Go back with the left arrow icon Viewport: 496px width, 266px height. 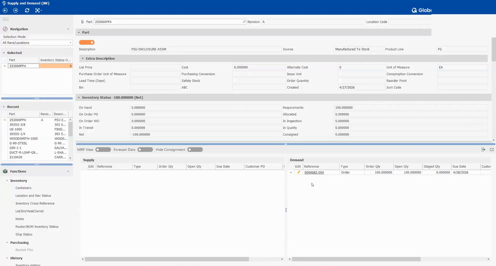[x=5, y=10]
